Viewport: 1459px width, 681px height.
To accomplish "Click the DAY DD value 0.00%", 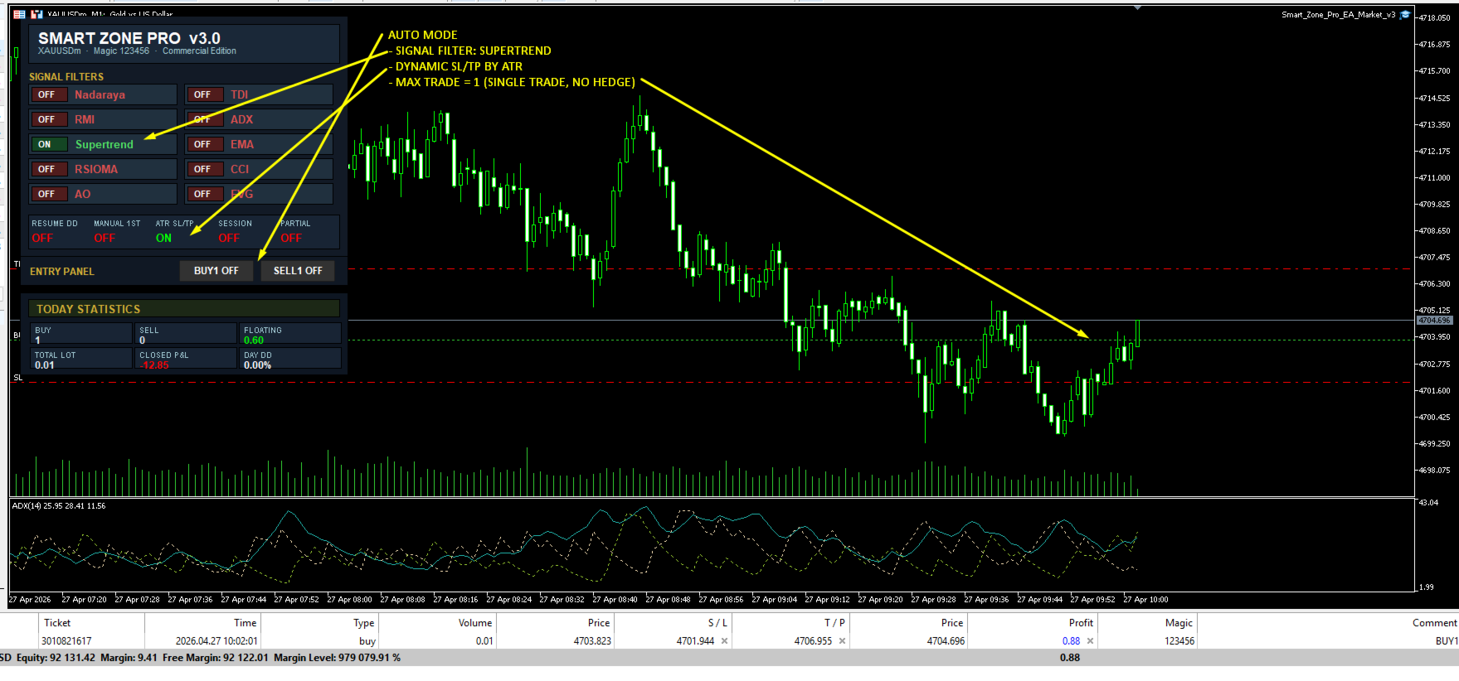I will (x=257, y=365).
